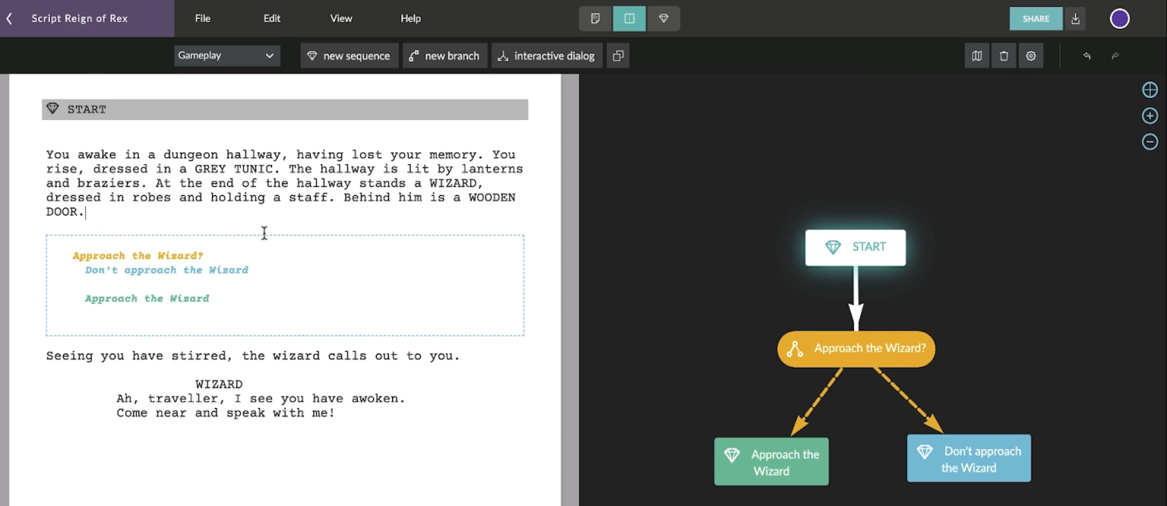Redo the last change
This screenshot has width=1167, height=506.
click(1114, 55)
